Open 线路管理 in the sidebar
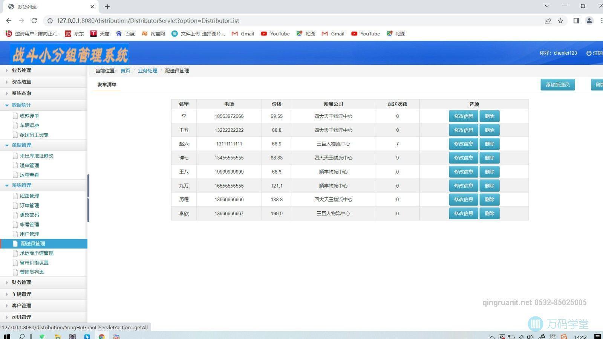The image size is (603, 339). click(29, 196)
